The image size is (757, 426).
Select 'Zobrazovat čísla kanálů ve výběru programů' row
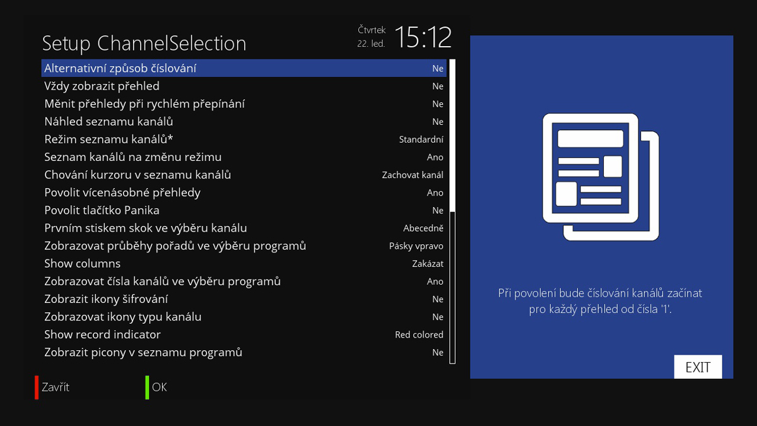[x=244, y=281]
